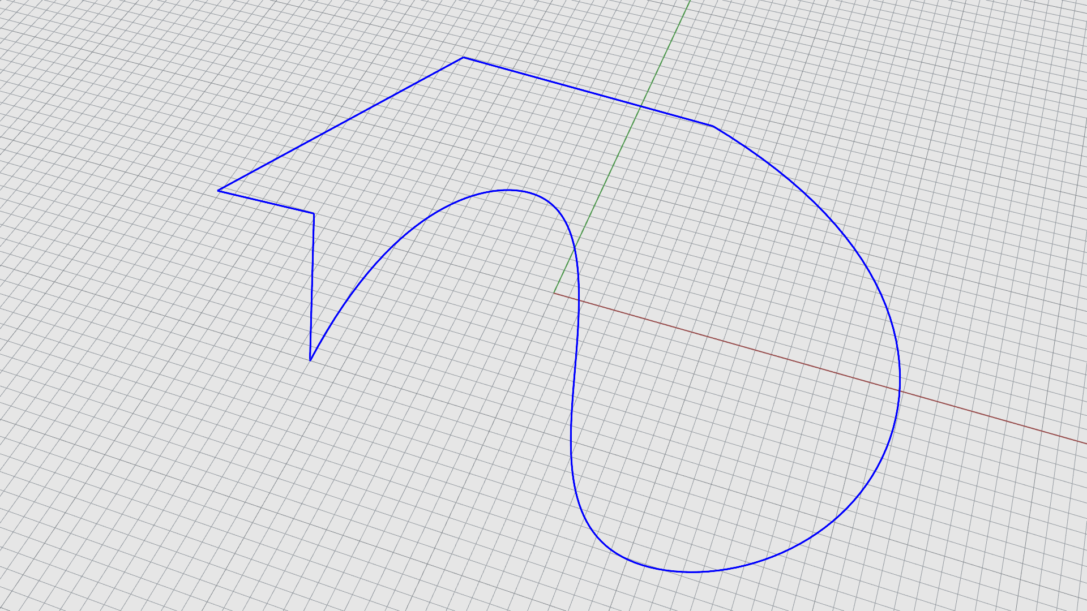Click the corner where straight edge meets large arc
The height and width of the screenshot is (611, 1087).
click(x=712, y=126)
